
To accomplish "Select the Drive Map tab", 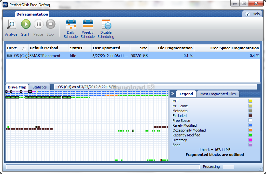I will coord(17,87).
